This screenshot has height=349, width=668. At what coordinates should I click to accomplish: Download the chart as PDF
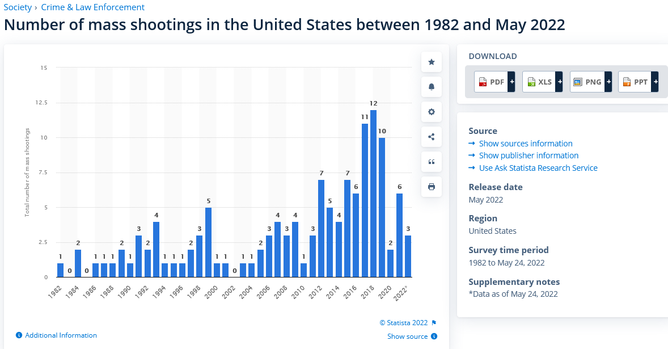coord(494,82)
